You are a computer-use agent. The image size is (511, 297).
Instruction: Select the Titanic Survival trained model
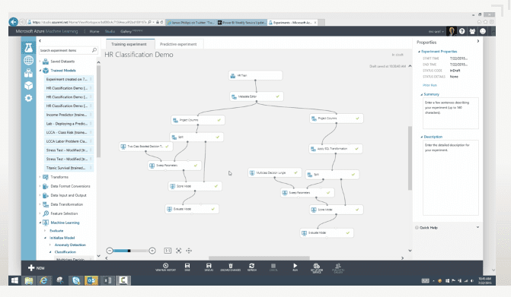pos(69,168)
